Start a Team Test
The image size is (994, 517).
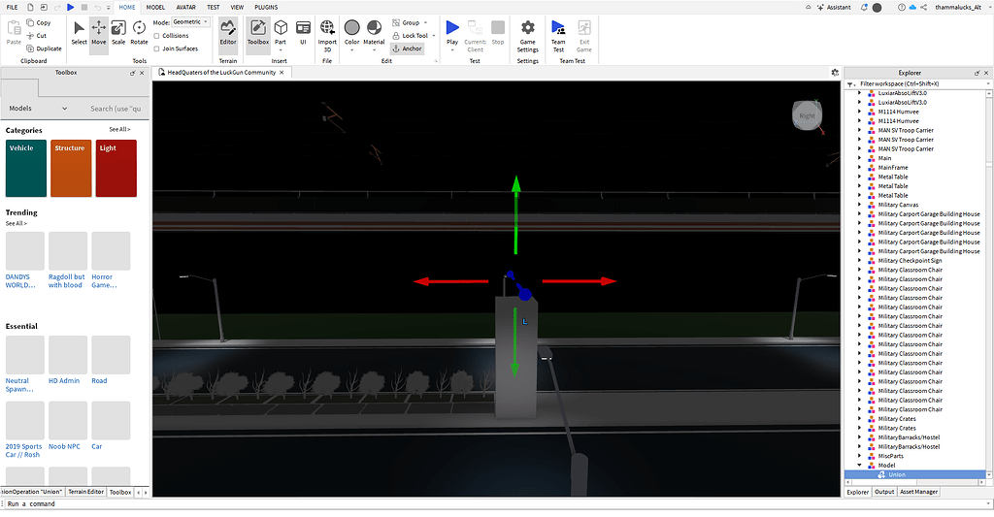(x=558, y=36)
